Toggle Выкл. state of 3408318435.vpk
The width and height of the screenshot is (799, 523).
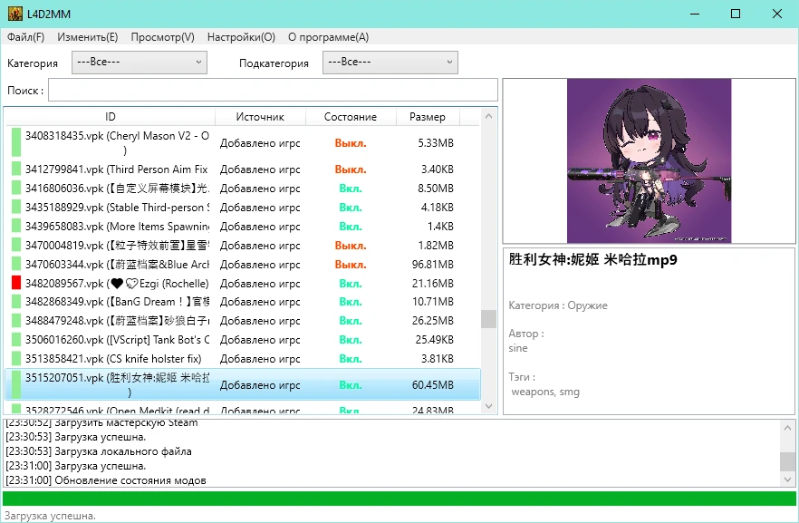(350, 143)
